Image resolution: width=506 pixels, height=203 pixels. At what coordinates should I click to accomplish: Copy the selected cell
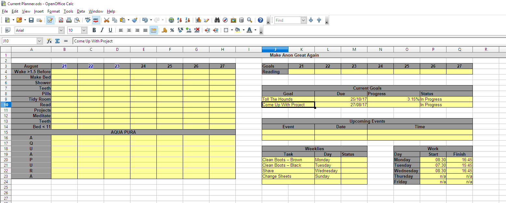pyautogui.click(x=114, y=20)
